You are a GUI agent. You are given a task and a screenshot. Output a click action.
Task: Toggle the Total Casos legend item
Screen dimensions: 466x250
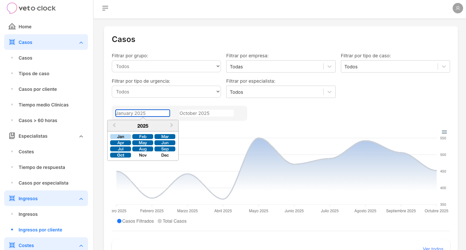(172, 221)
